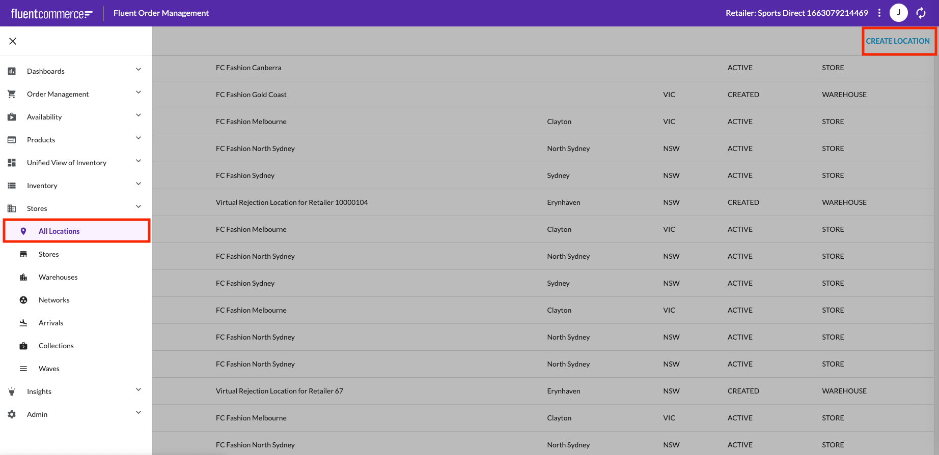This screenshot has width=939, height=455.
Task: Open the Waves menu item
Action: (49, 369)
